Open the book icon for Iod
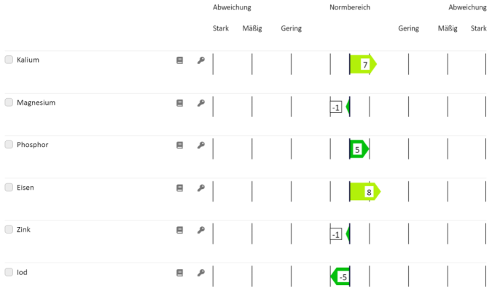This screenshot has width=492, height=291. [x=179, y=274]
